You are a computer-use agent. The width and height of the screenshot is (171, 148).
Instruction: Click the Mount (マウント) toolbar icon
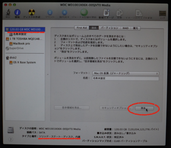click(x=50, y=12)
